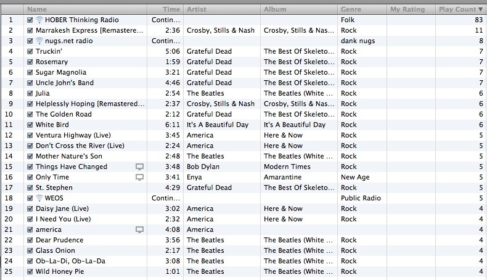Click row number 25
The height and width of the screenshot is (280, 487).
coord(9,271)
